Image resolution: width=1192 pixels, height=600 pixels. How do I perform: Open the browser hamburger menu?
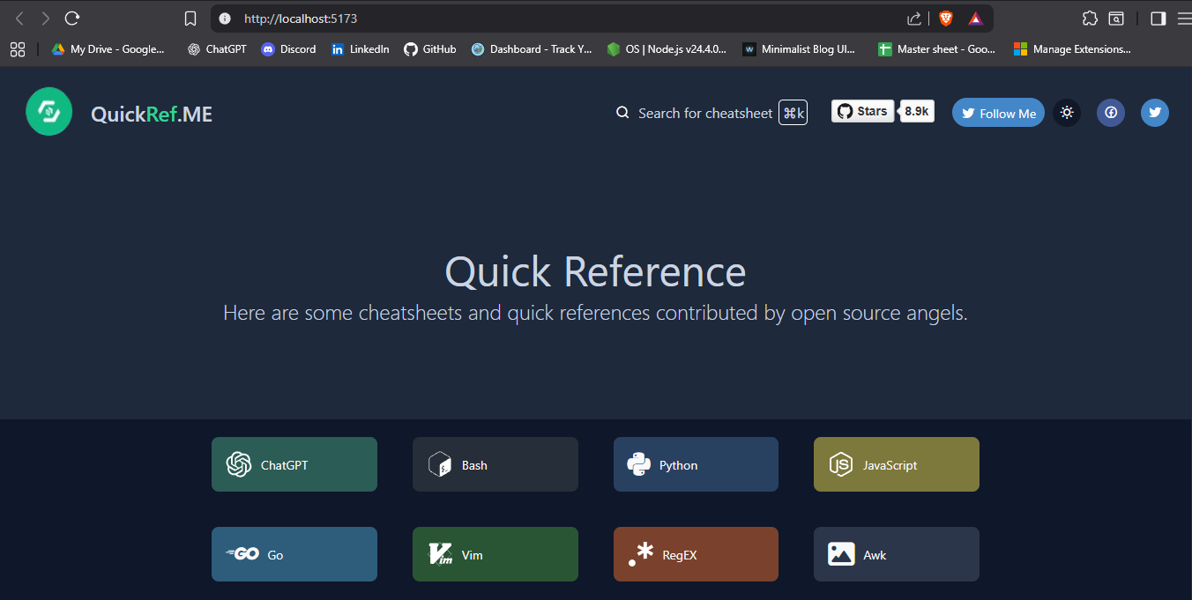pos(1184,19)
